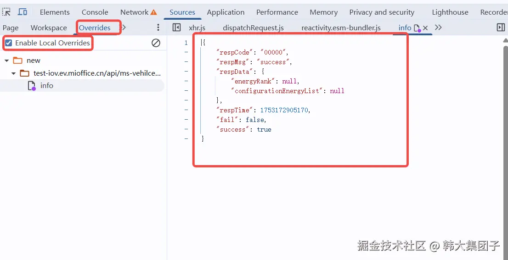Click "configurationEnergyList" key in editor
This screenshot has height=260, width=508.
[x=277, y=91]
